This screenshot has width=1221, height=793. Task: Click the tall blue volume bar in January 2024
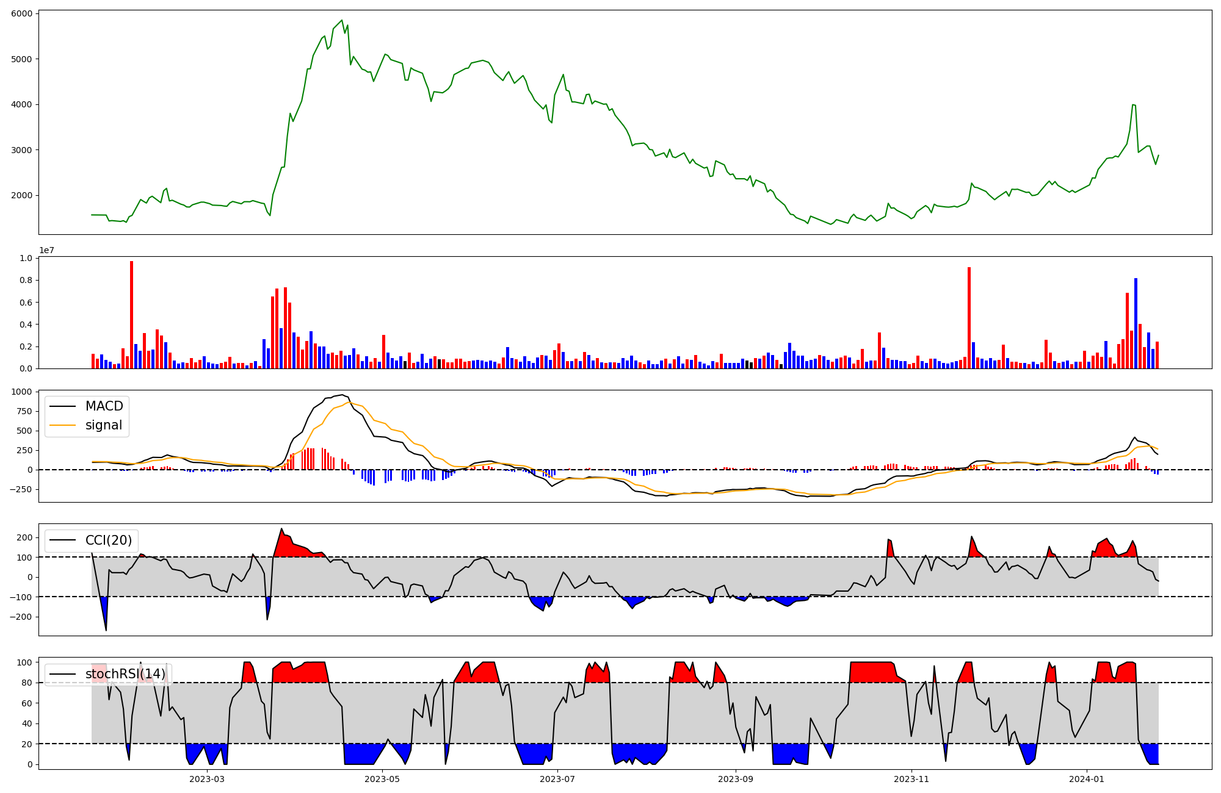tap(1136, 323)
